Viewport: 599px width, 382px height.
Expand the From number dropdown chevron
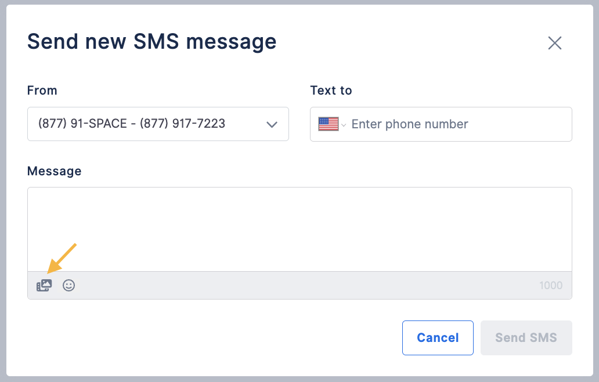click(272, 125)
